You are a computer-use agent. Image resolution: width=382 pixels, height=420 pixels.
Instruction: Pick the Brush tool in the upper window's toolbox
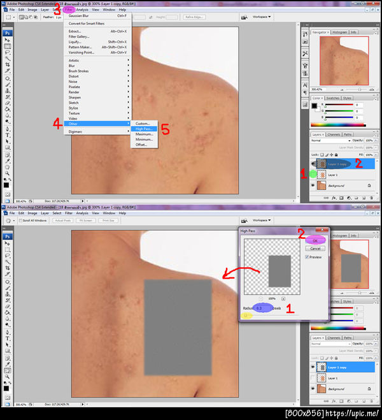(x=7, y=85)
